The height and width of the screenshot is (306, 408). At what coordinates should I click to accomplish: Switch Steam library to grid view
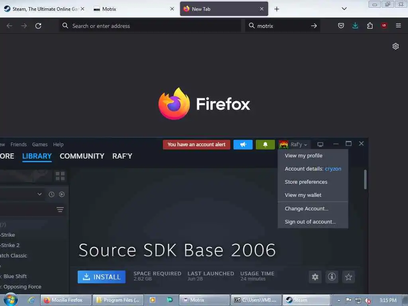point(60,176)
